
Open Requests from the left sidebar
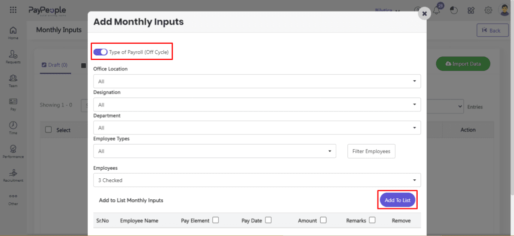click(13, 55)
